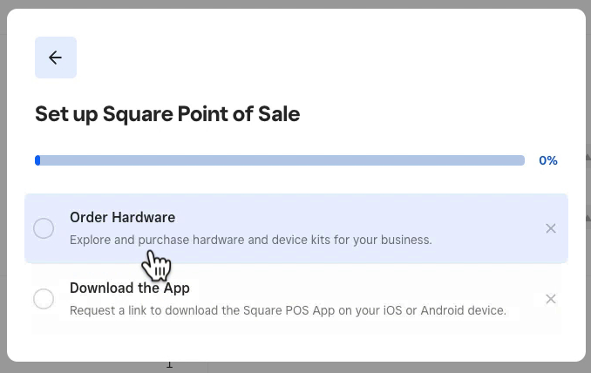
Task: Dismiss the Download the App step with X
Action: [551, 299]
